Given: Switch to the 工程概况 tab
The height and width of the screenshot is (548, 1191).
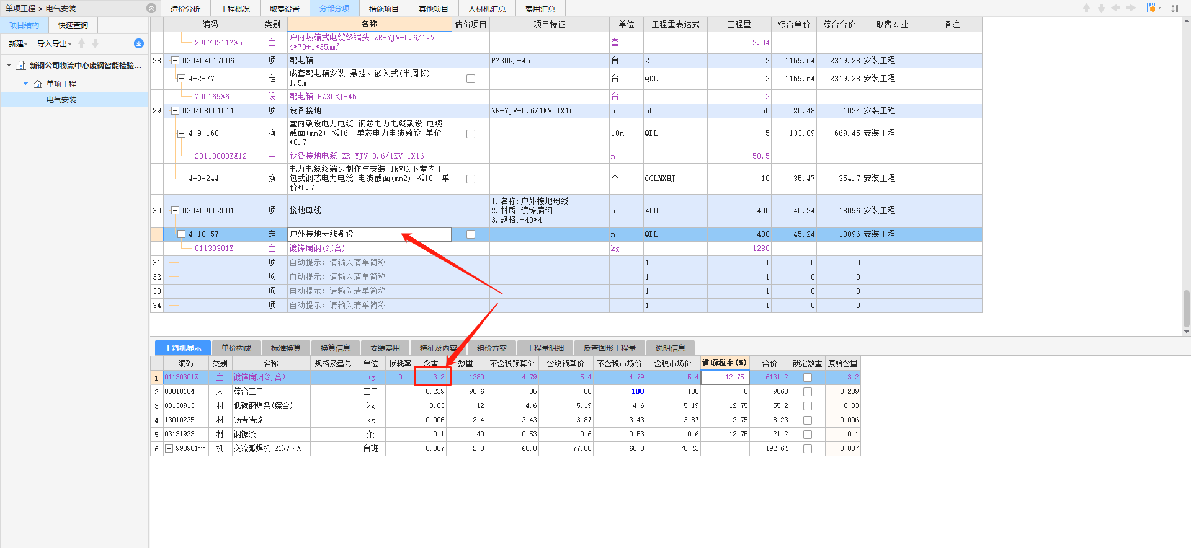Looking at the screenshot, I should [x=235, y=9].
